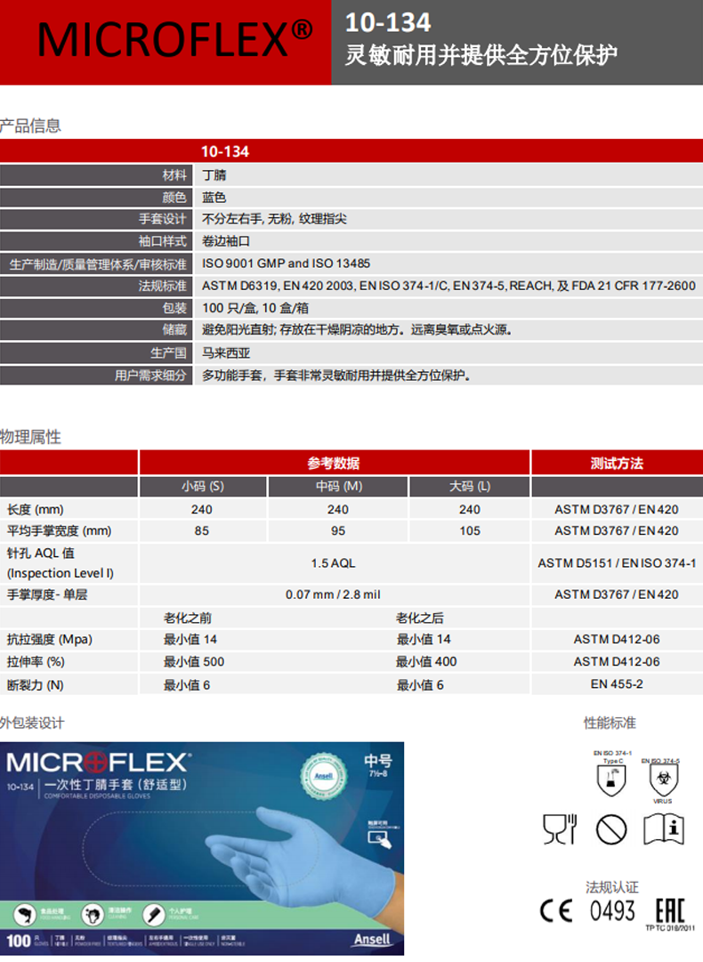Image resolution: width=703 pixels, height=962 pixels.
Task: Click the touchscreen-compatible icon on the package
Action: click(380, 838)
